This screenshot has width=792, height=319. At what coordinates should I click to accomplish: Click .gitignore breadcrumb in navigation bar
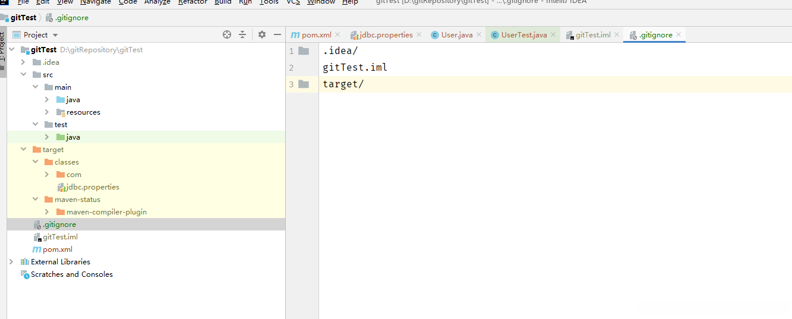(67, 18)
